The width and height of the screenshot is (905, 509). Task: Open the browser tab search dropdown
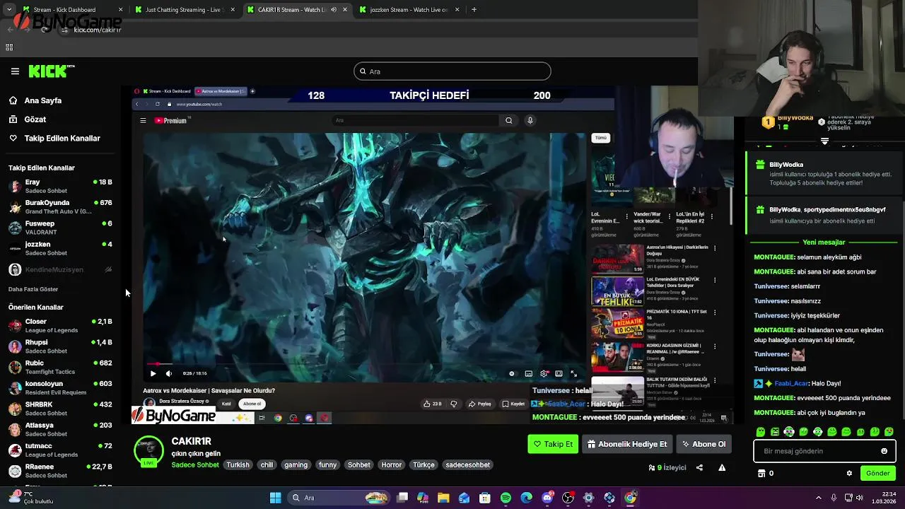tap(8, 10)
